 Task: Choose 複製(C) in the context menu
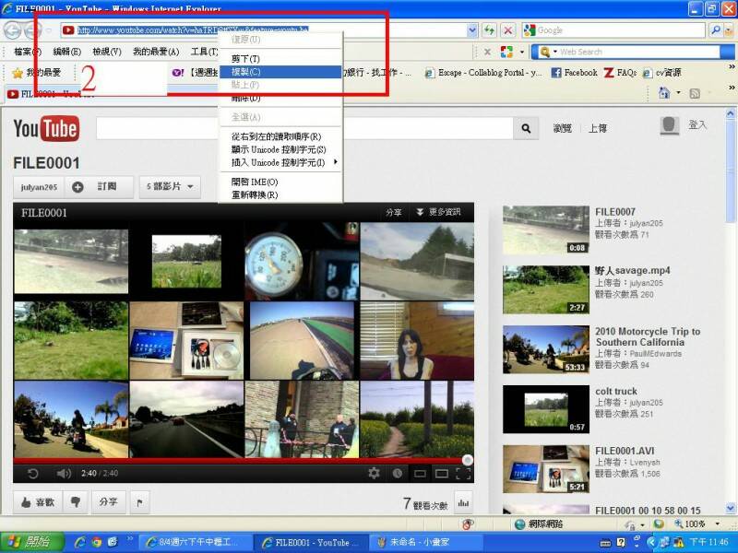coord(281,72)
